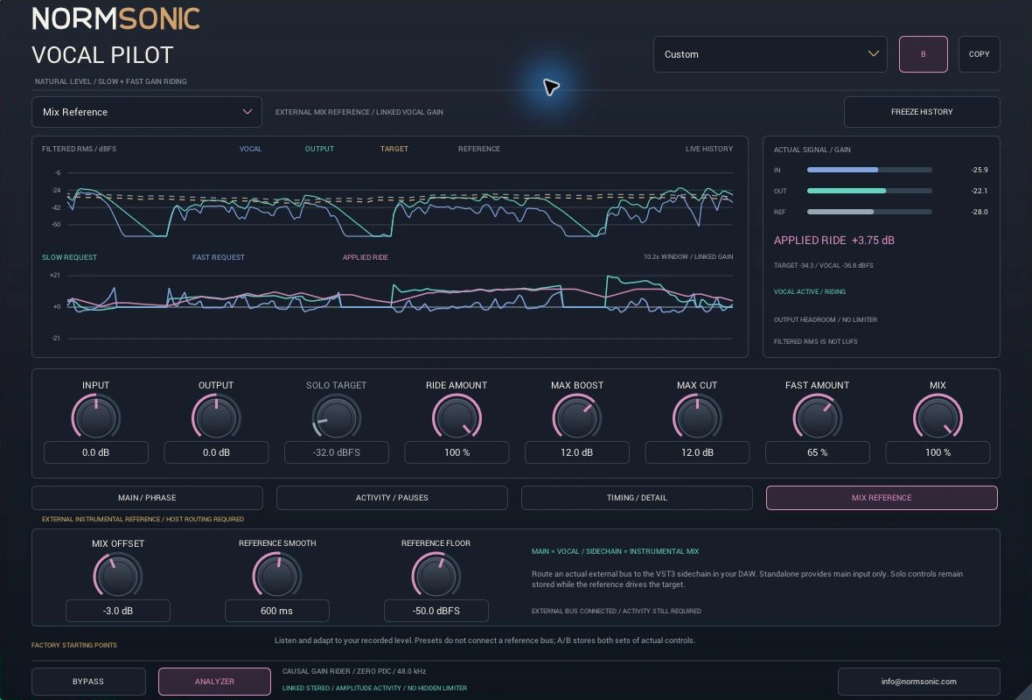Click the MAX BOOST knob

click(576, 416)
